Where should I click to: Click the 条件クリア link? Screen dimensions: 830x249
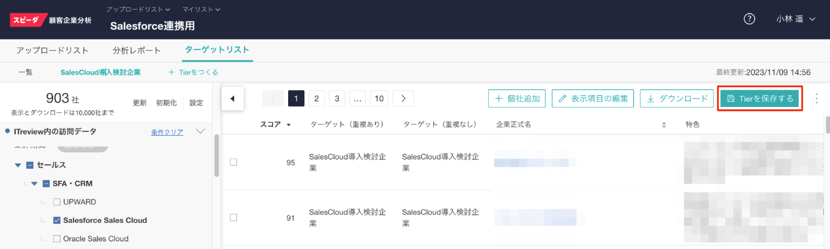pyautogui.click(x=167, y=132)
